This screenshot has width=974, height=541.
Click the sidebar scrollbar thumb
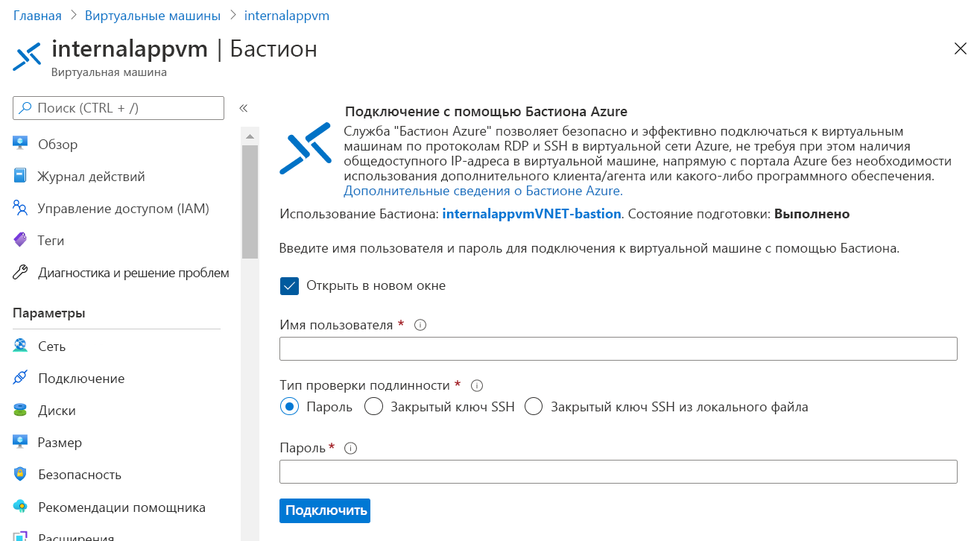pyautogui.click(x=250, y=201)
